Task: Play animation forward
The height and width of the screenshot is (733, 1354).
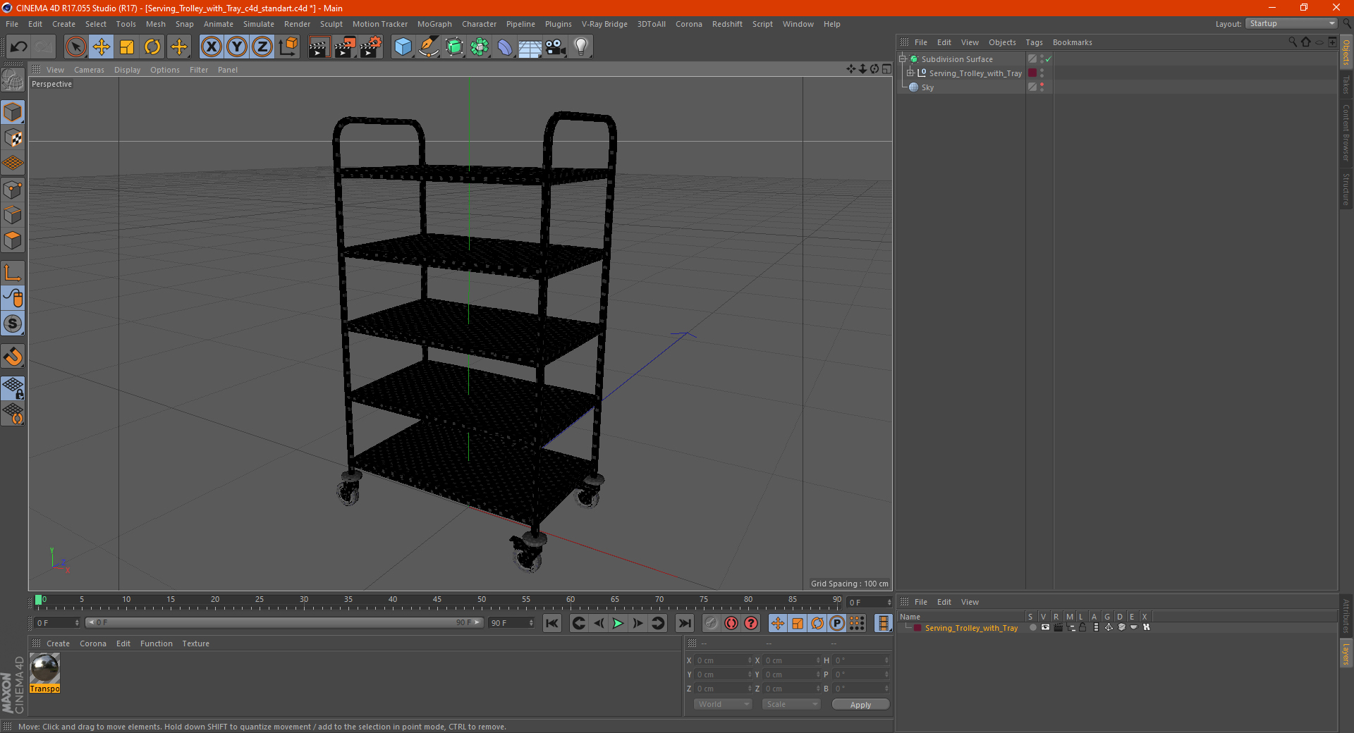Action: tap(618, 623)
